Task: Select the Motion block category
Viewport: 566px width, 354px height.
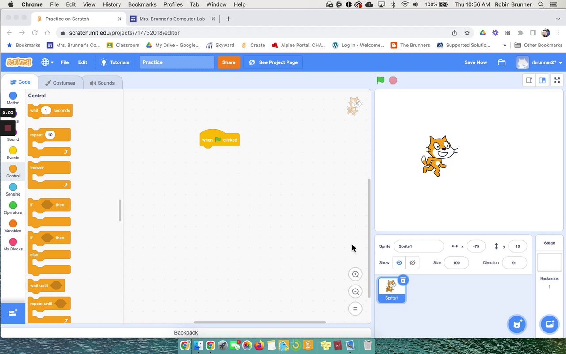Action: point(13,98)
